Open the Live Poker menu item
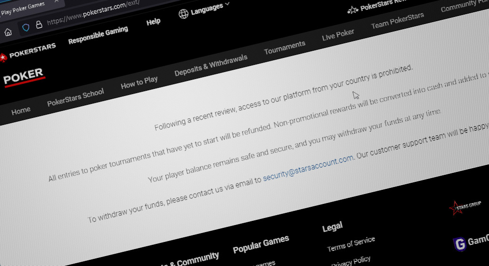Viewport: 489px width, 266px height. pyautogui.click(x=338, y=35)
